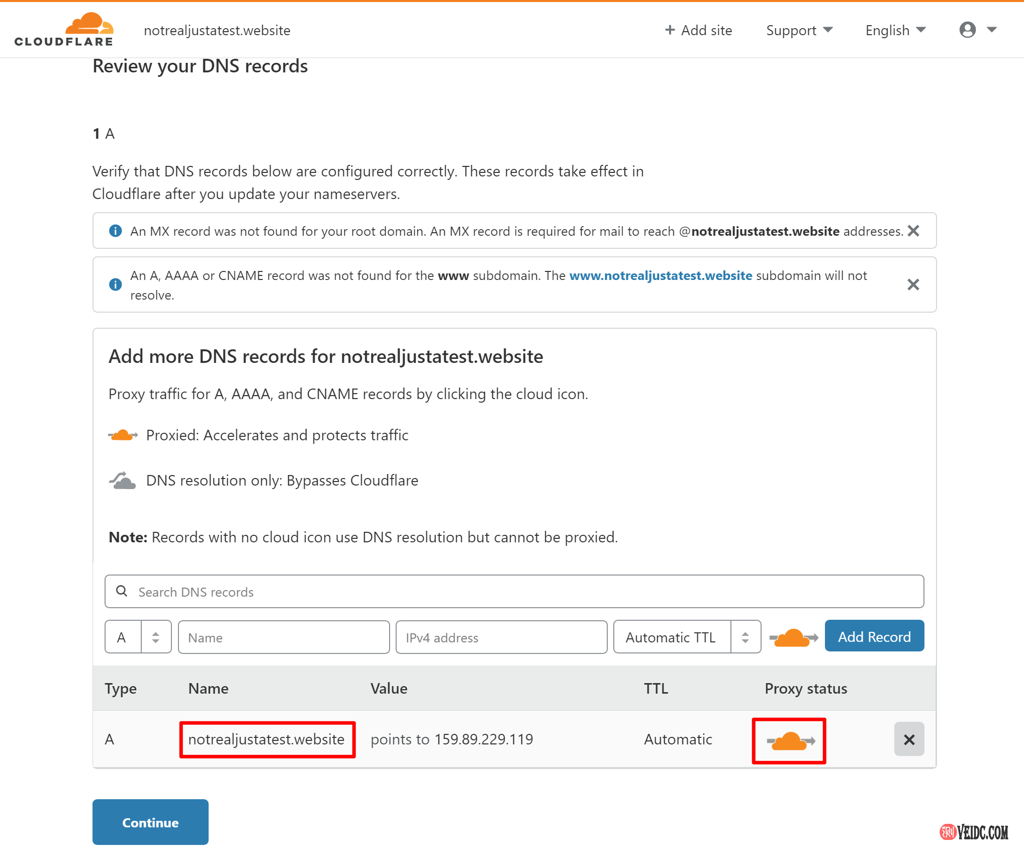Toggle proxy cloud for new record
The width and height of the screenshot is (1024, 855).
pyautogui.click(x=793, y=637)
